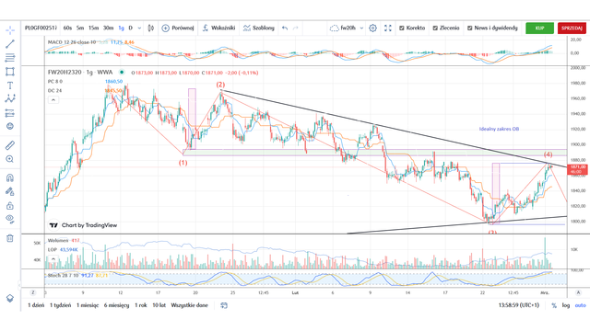The width and height of the screenshot is (590, 331).
Task: Select the 6 miesięcy range
Action: (116, 305)
